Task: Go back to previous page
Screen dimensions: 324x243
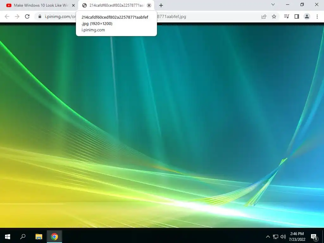Action: tap(7, 16)
